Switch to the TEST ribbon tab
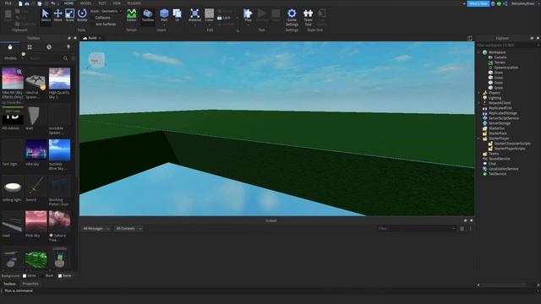 [x=102, y=3]
